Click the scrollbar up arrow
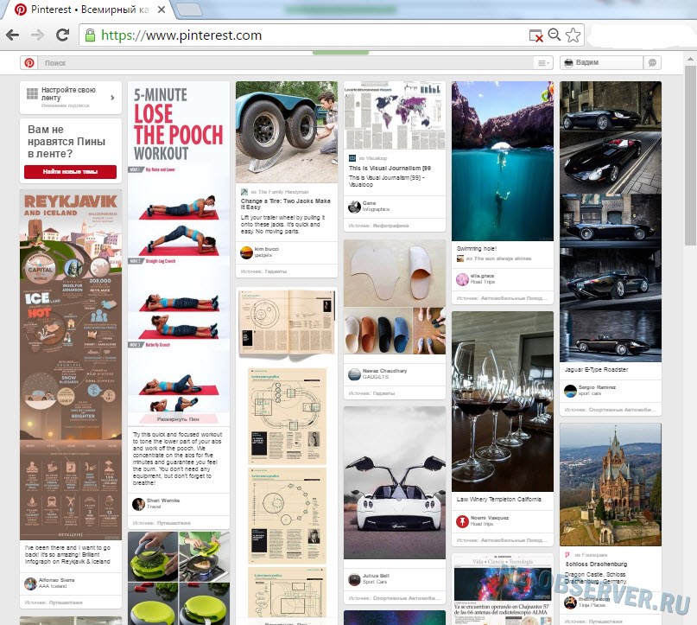Image resolution: width=697 pixels, height=625 pixels. [690, 59]
